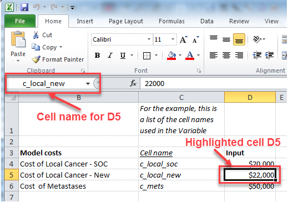Apply red fill color bucket
The height and width of the screenshot is (202, 288).
[171, 55]
